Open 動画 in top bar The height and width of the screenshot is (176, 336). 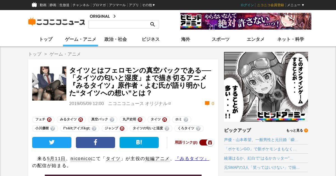(43, 5)
